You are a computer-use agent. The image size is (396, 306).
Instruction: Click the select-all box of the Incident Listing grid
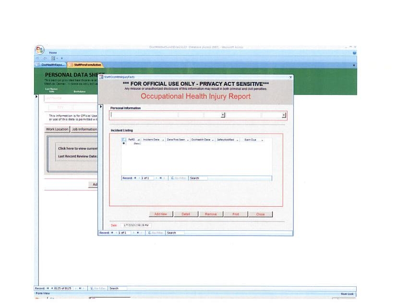tap(123, 140)
